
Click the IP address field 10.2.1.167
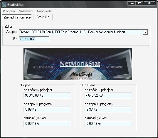[x=34, y=39]
